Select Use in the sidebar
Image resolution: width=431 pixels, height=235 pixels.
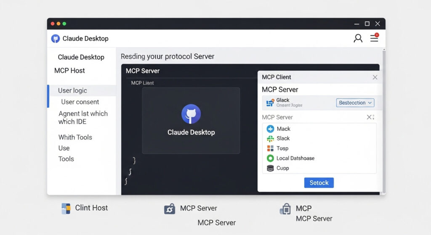pos(64,148)
